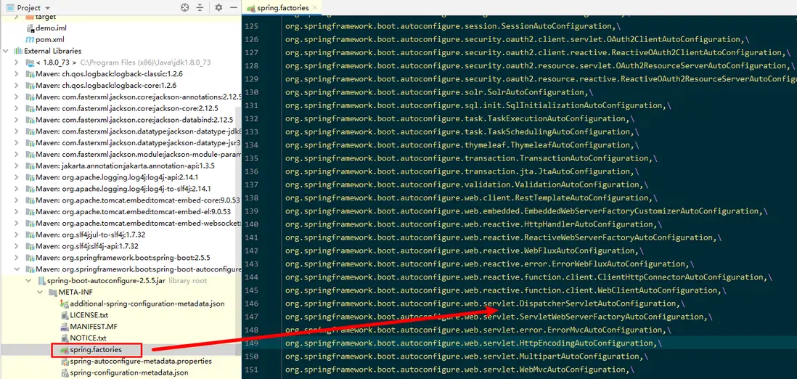
Task: Expand tomcat-embed-core:9.0.53 library node
Action: coord(17,200)
